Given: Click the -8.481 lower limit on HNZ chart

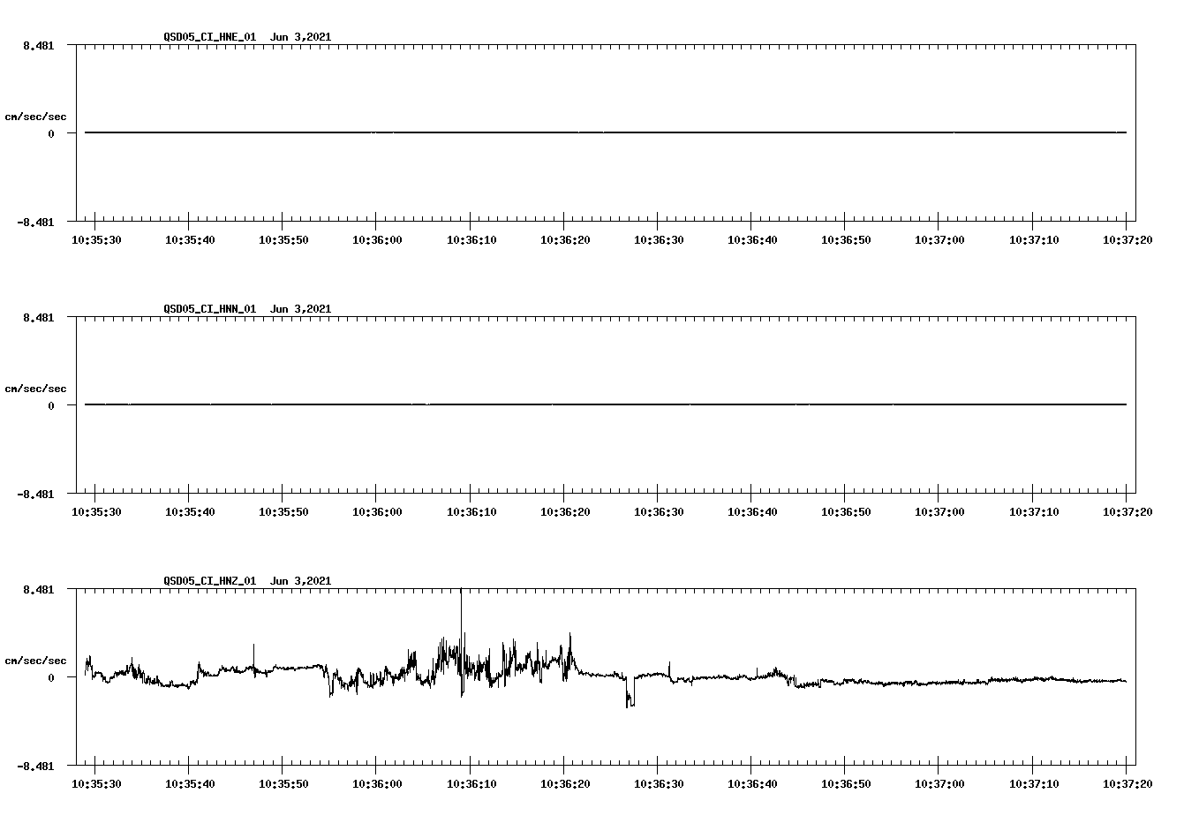Looking at the screenshot, I should 35,767.
